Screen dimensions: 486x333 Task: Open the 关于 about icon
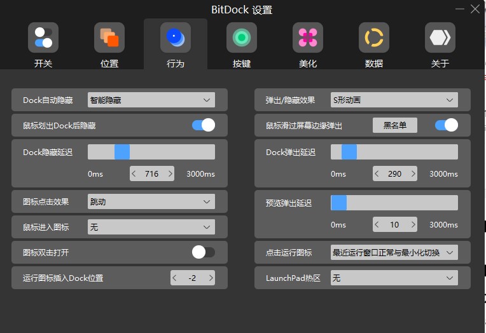pos(440,37)
